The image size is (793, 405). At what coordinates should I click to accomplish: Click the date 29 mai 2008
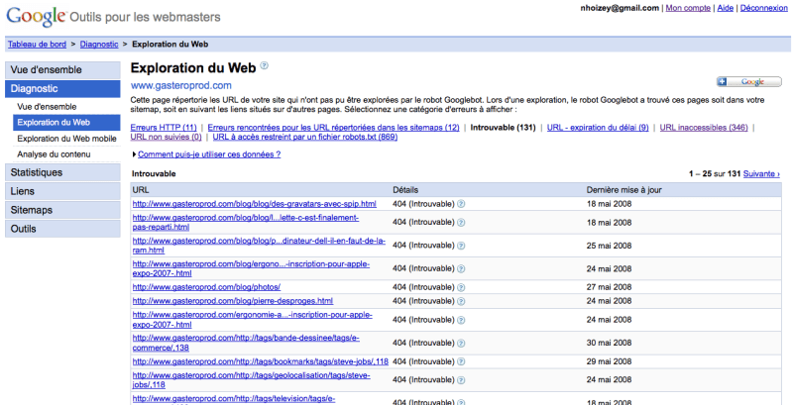(x=609, y=361)
